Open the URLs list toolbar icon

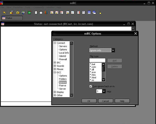point(84,12)
